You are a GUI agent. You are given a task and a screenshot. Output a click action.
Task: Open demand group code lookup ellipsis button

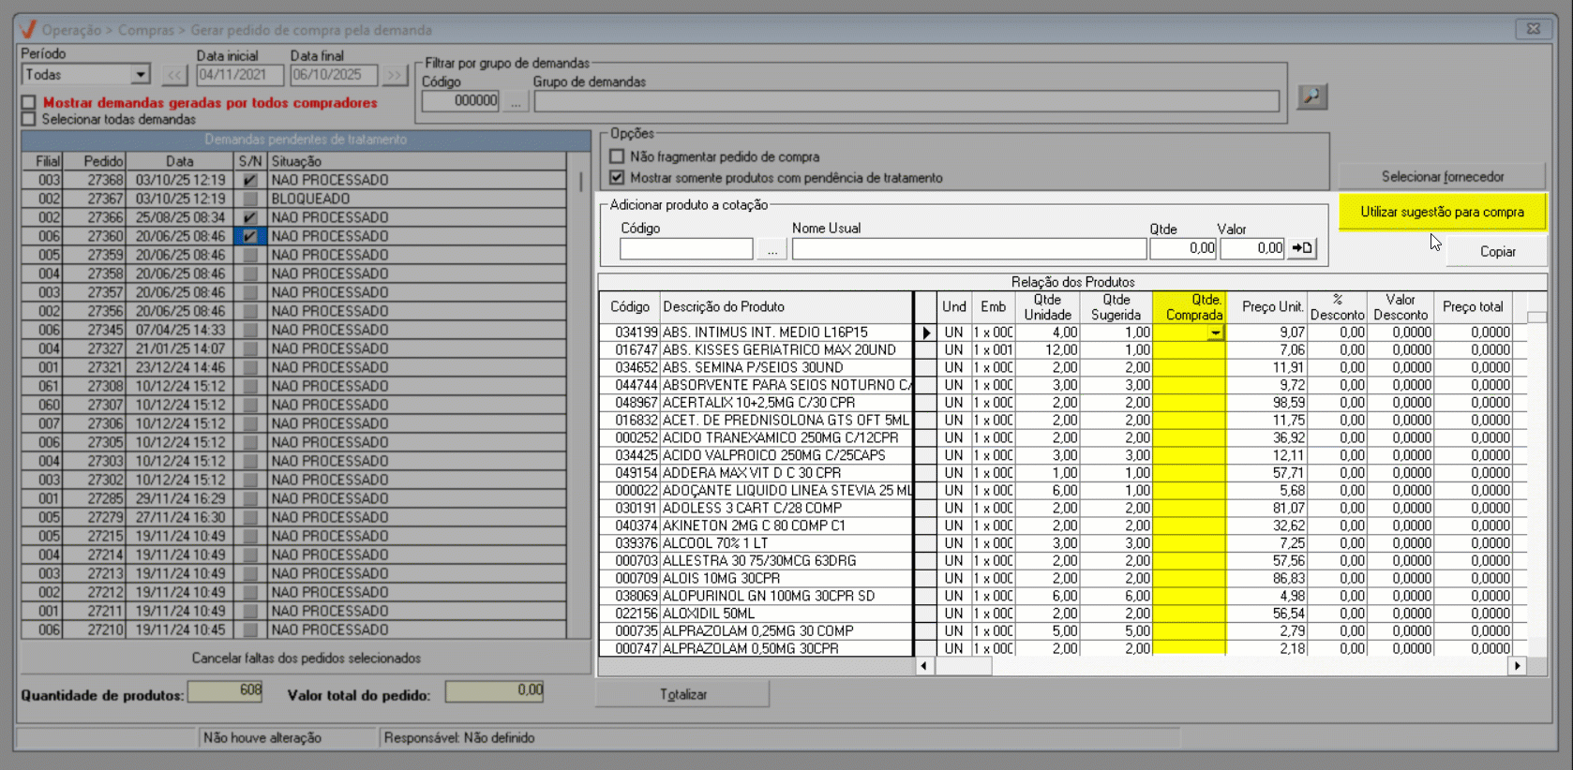(x=516, y=101)
